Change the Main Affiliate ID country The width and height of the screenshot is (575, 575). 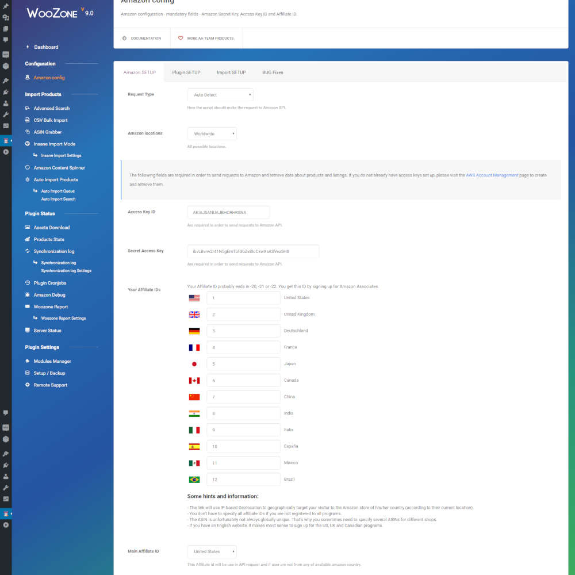212,551
